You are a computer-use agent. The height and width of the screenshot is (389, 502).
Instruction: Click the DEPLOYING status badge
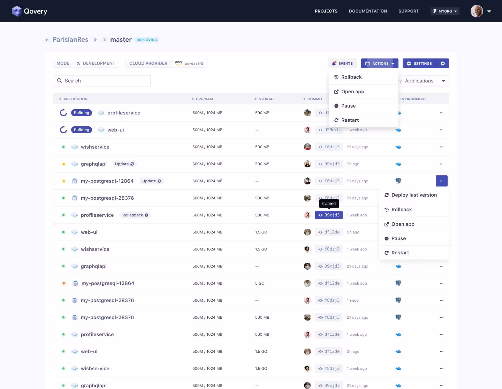tap(147, 40)
